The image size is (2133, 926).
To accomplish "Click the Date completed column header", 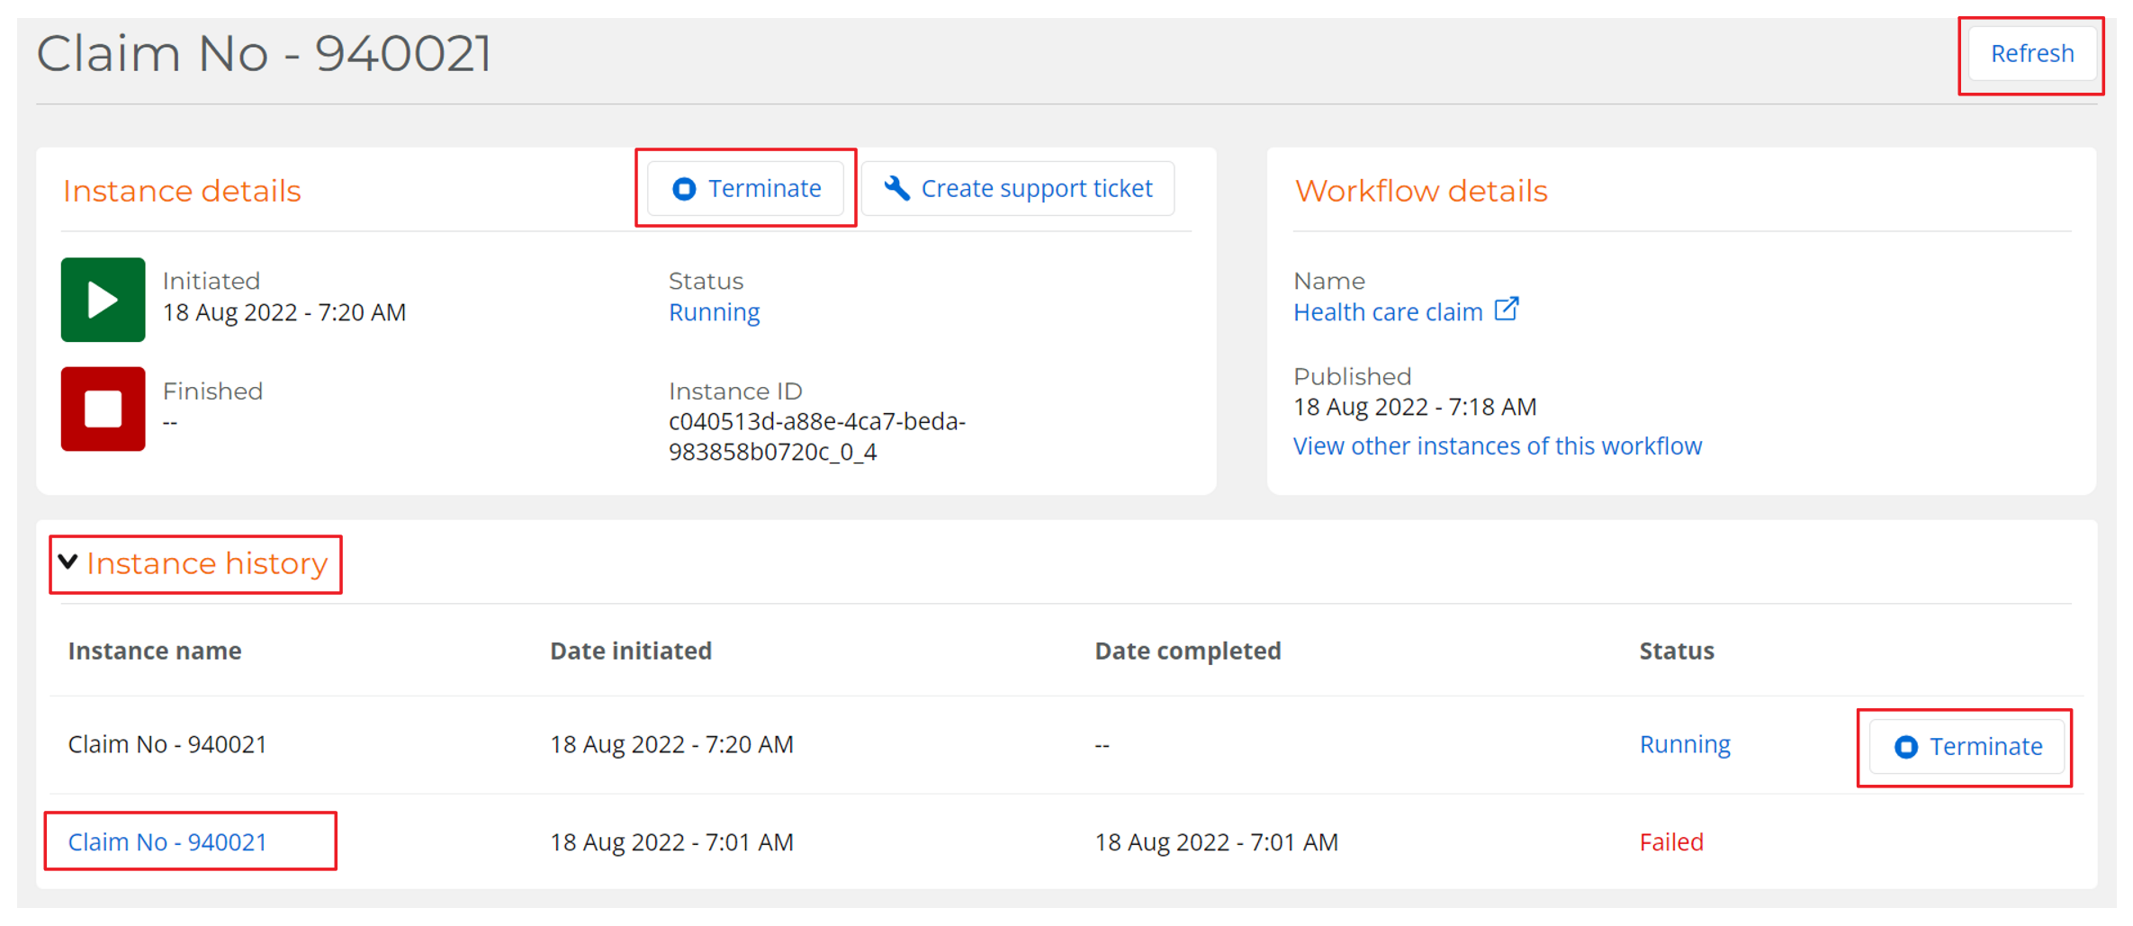I will click(x=1188, y=651).
